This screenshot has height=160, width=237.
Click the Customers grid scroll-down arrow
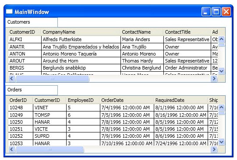221,71
